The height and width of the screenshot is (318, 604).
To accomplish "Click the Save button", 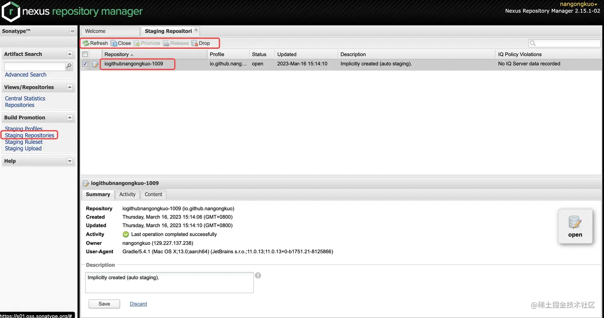I will [x=104, y=304].
